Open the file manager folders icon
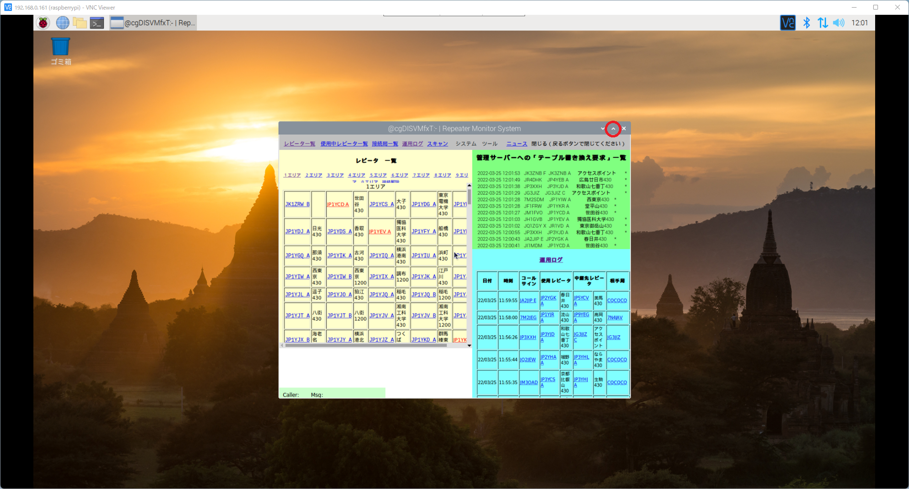 [x=80, y=22]
